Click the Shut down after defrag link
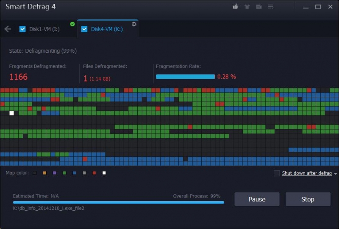 pos(307,173)
